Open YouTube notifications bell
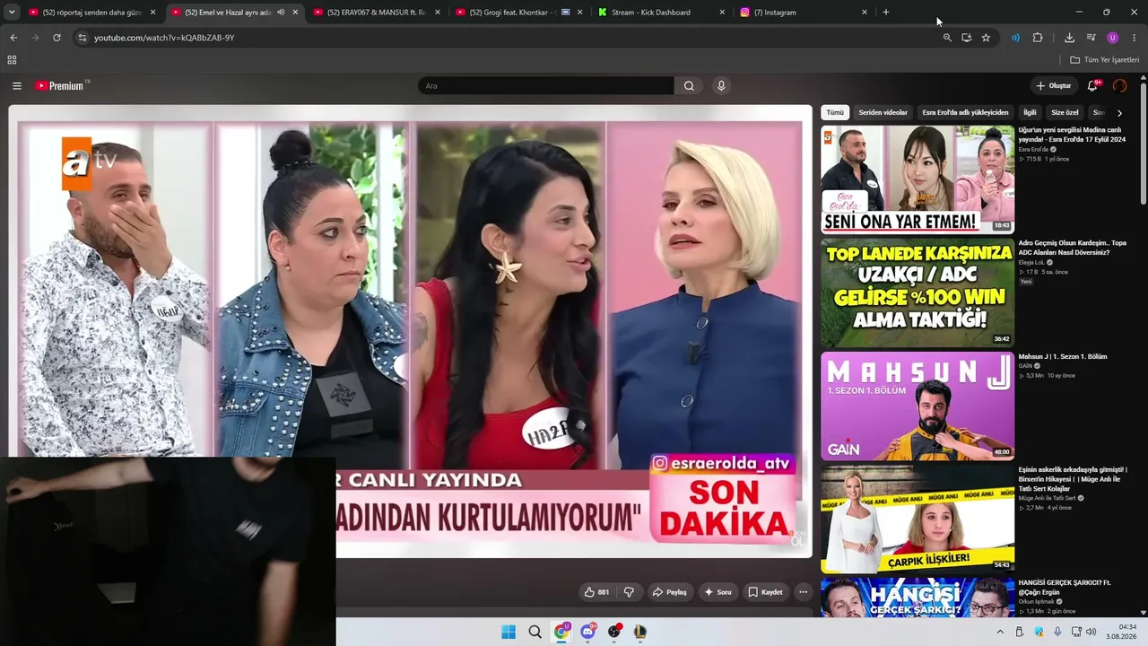 pos(1092,86)
